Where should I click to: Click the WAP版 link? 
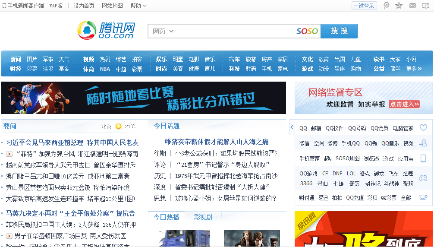(x=56, y=6)
